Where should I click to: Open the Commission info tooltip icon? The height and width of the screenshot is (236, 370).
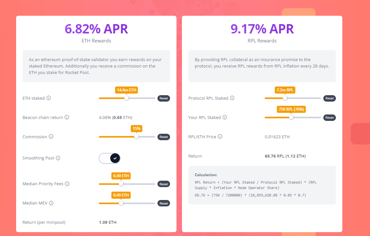point(51,137)
